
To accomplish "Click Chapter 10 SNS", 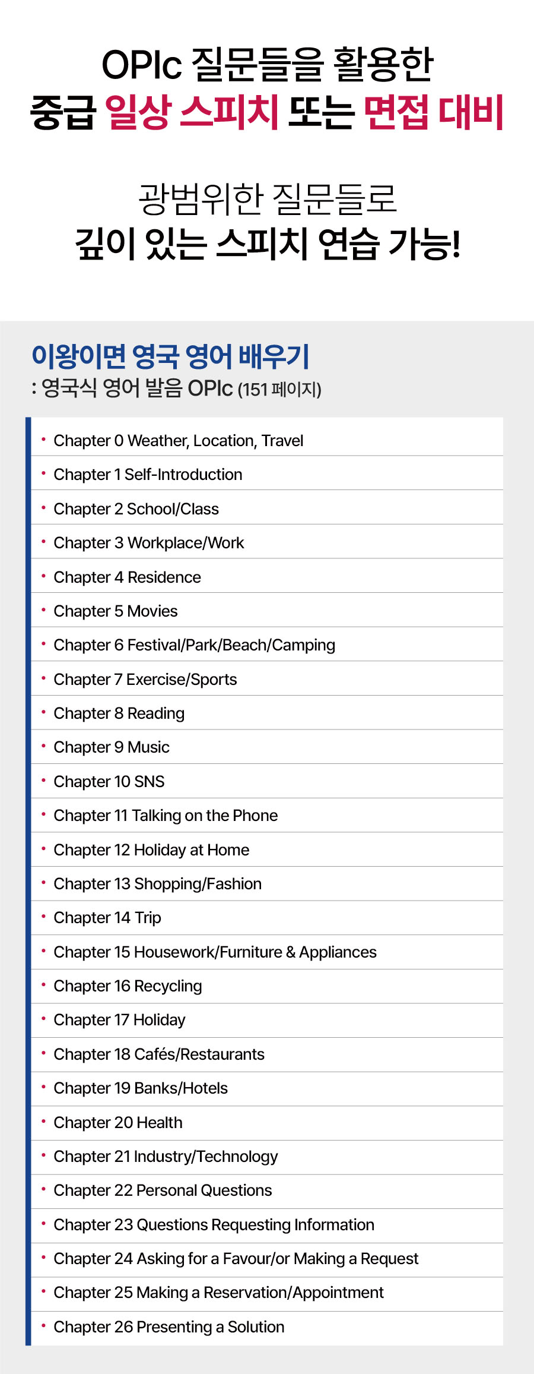I will (x=109, y=782).
